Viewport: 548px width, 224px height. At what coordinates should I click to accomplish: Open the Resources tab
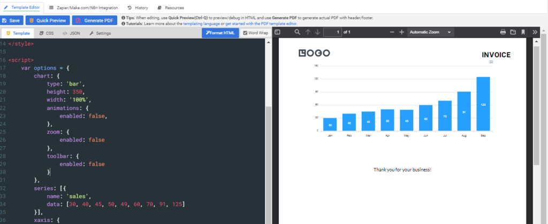tap(171, 7)
